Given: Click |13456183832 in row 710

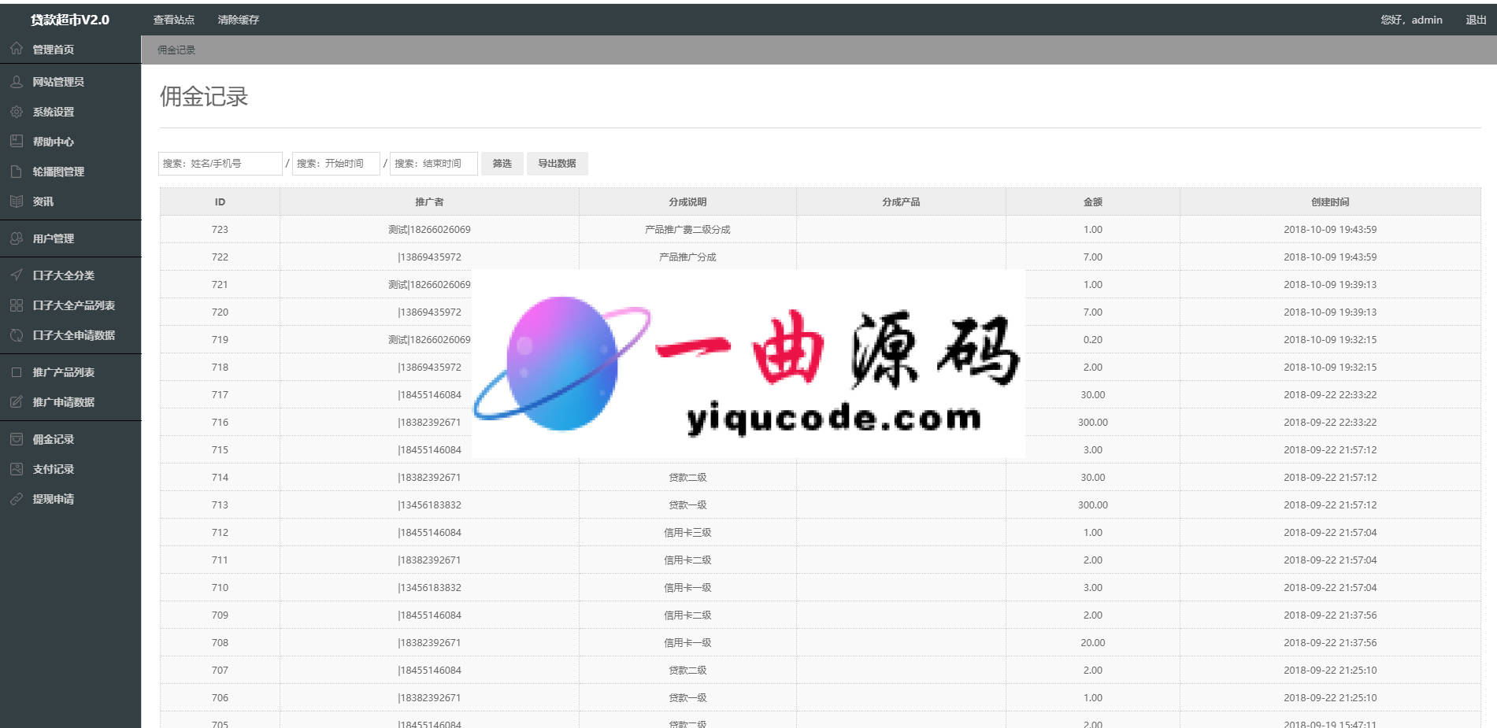Looking at the screenshot, I should coord(429,587).
